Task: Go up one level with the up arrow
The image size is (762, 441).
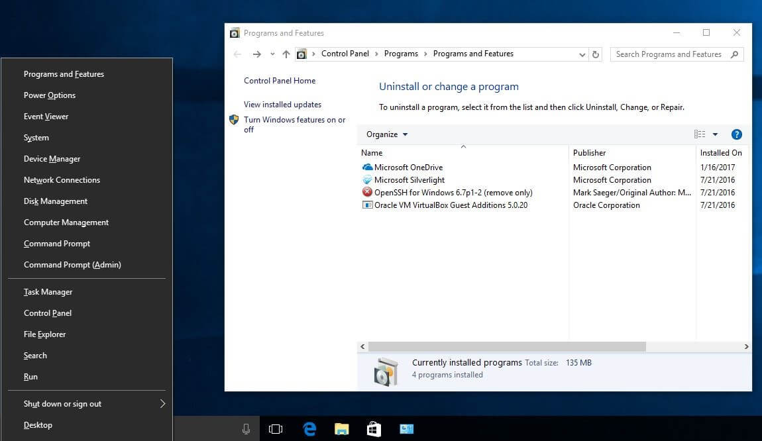Action: point(286,54)
